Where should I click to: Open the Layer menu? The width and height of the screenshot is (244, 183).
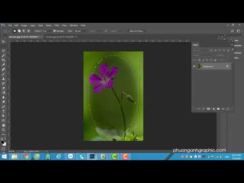(x=33, y=25)
